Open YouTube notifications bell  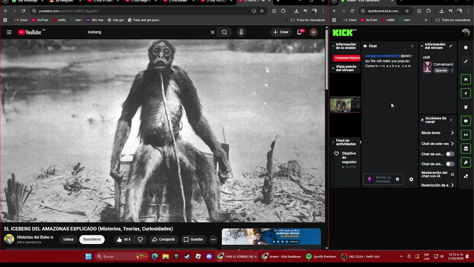click(x=300, y=32)
